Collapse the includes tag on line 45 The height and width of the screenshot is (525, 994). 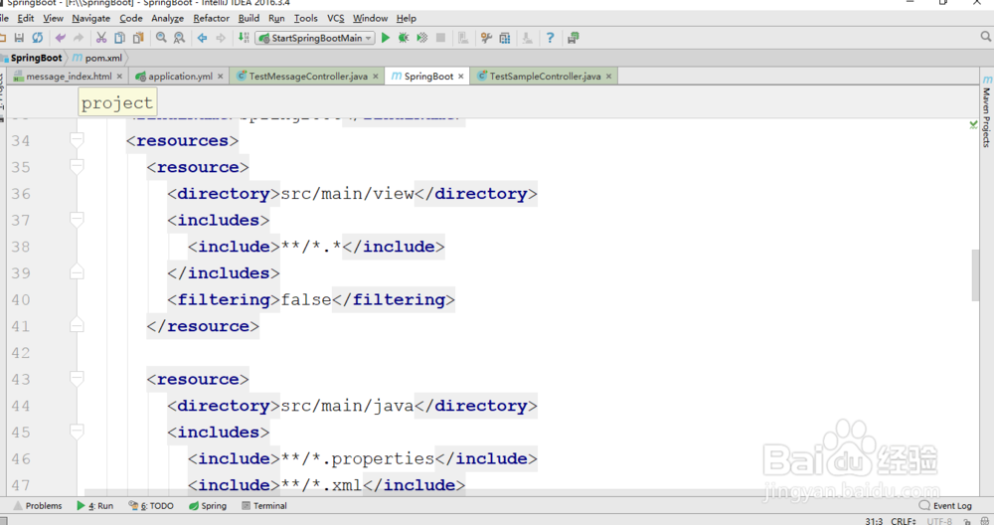tap(77, 432)
